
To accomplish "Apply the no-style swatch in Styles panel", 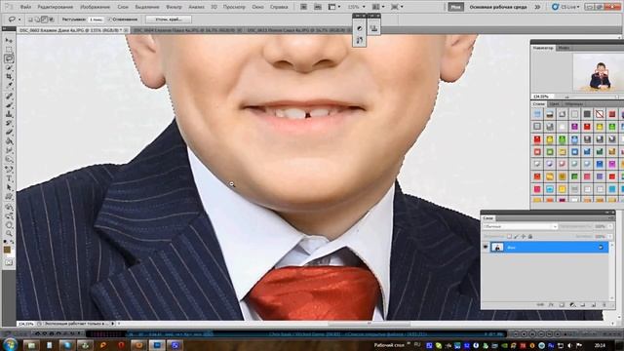I will [x=600, y=114].
